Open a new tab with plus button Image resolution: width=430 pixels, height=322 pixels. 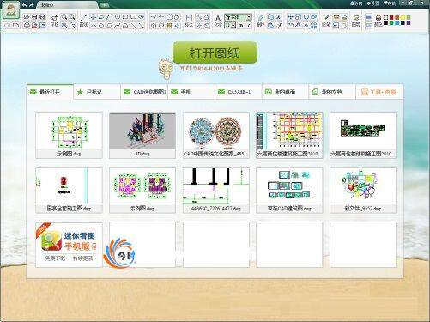104,5
